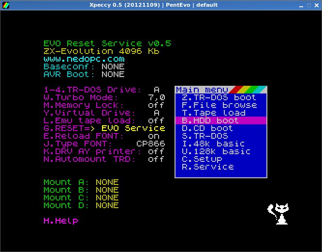Launch U.128k basic option

(215, 151)
